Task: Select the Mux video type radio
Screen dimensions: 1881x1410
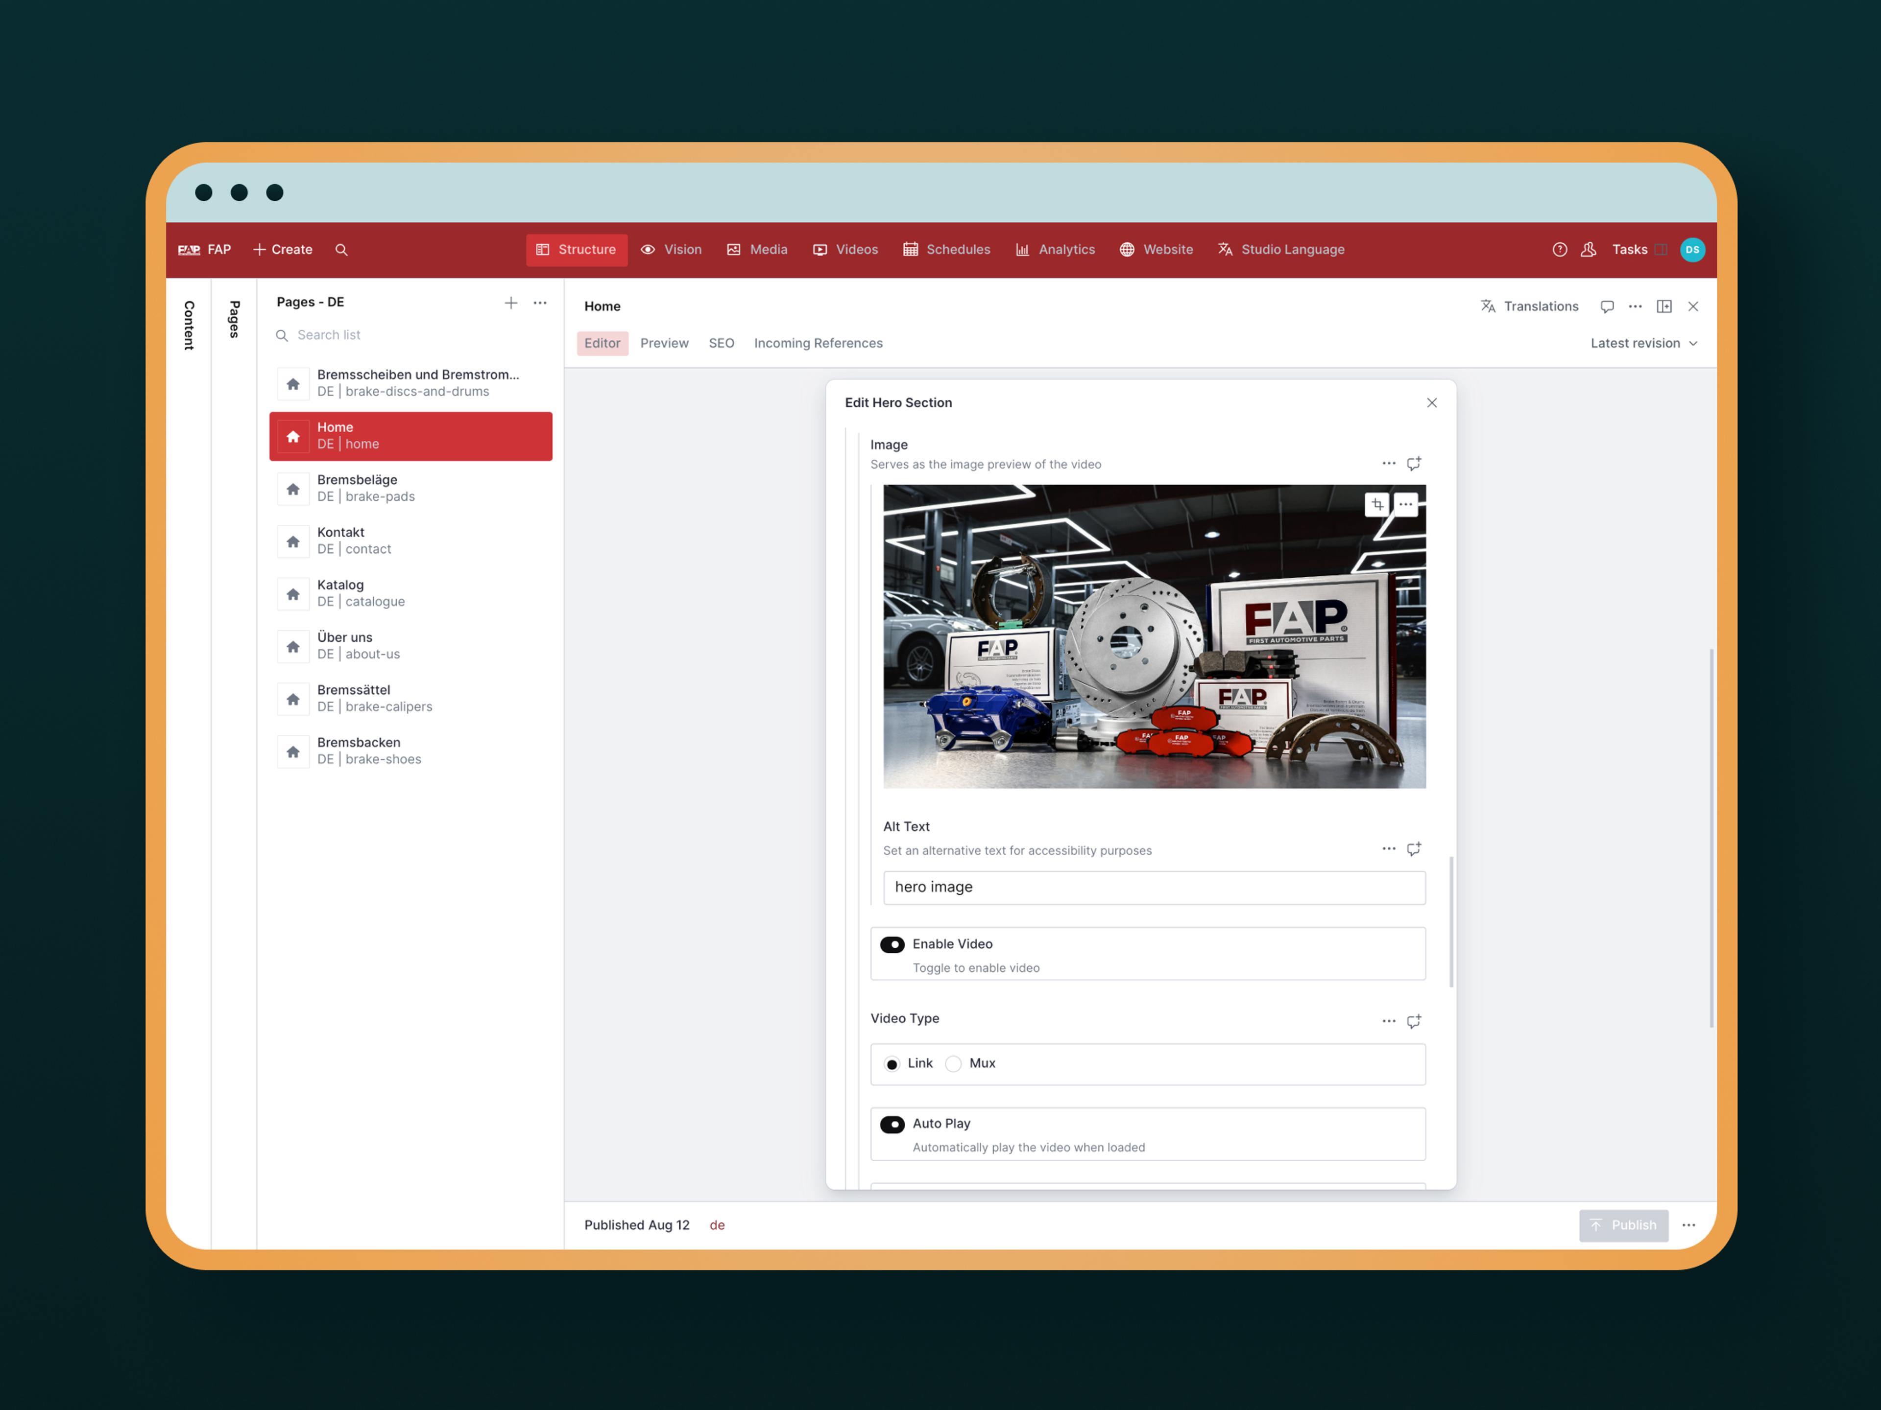Action: click(x=953, y=1064)
